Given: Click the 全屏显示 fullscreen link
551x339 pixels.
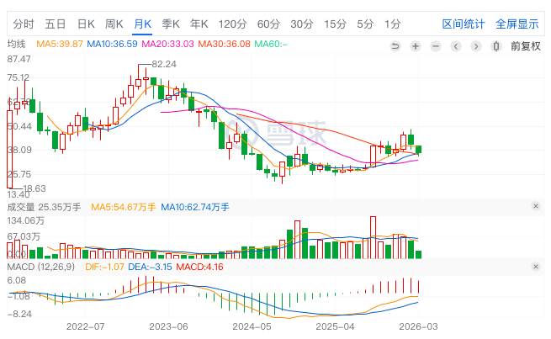Looking at the screenshot, I should point(517,24).
